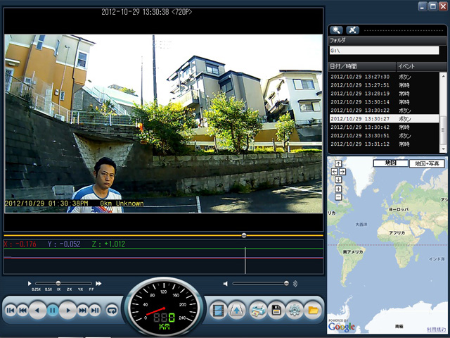The height and width of the screenshot is (338, 450).
Task: Pause the video playback
Action: point(53,309)
